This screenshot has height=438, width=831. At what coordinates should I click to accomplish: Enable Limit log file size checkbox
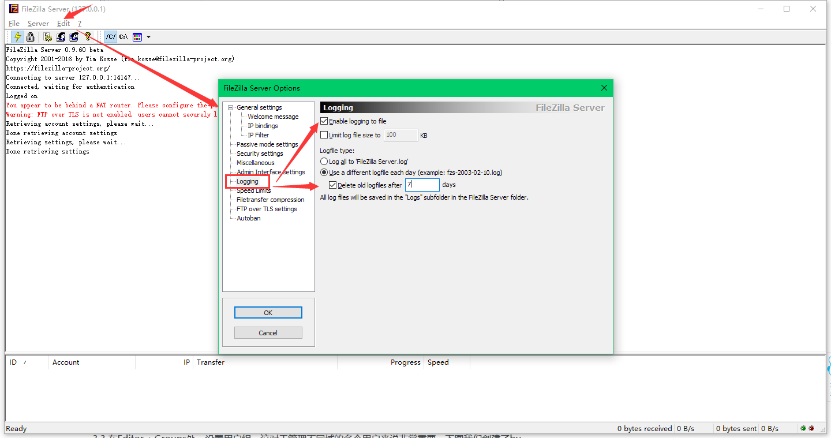click(x=324, y=135)
